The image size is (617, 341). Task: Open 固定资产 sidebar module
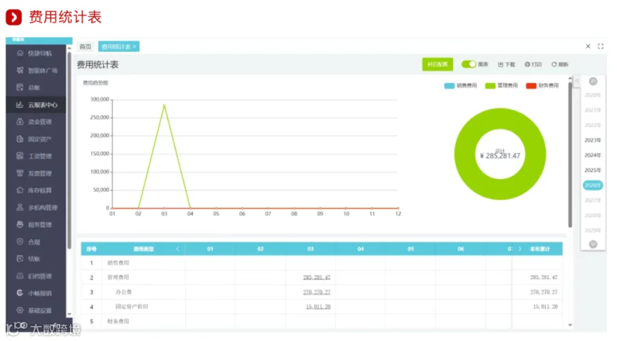[x=36, y=139]
